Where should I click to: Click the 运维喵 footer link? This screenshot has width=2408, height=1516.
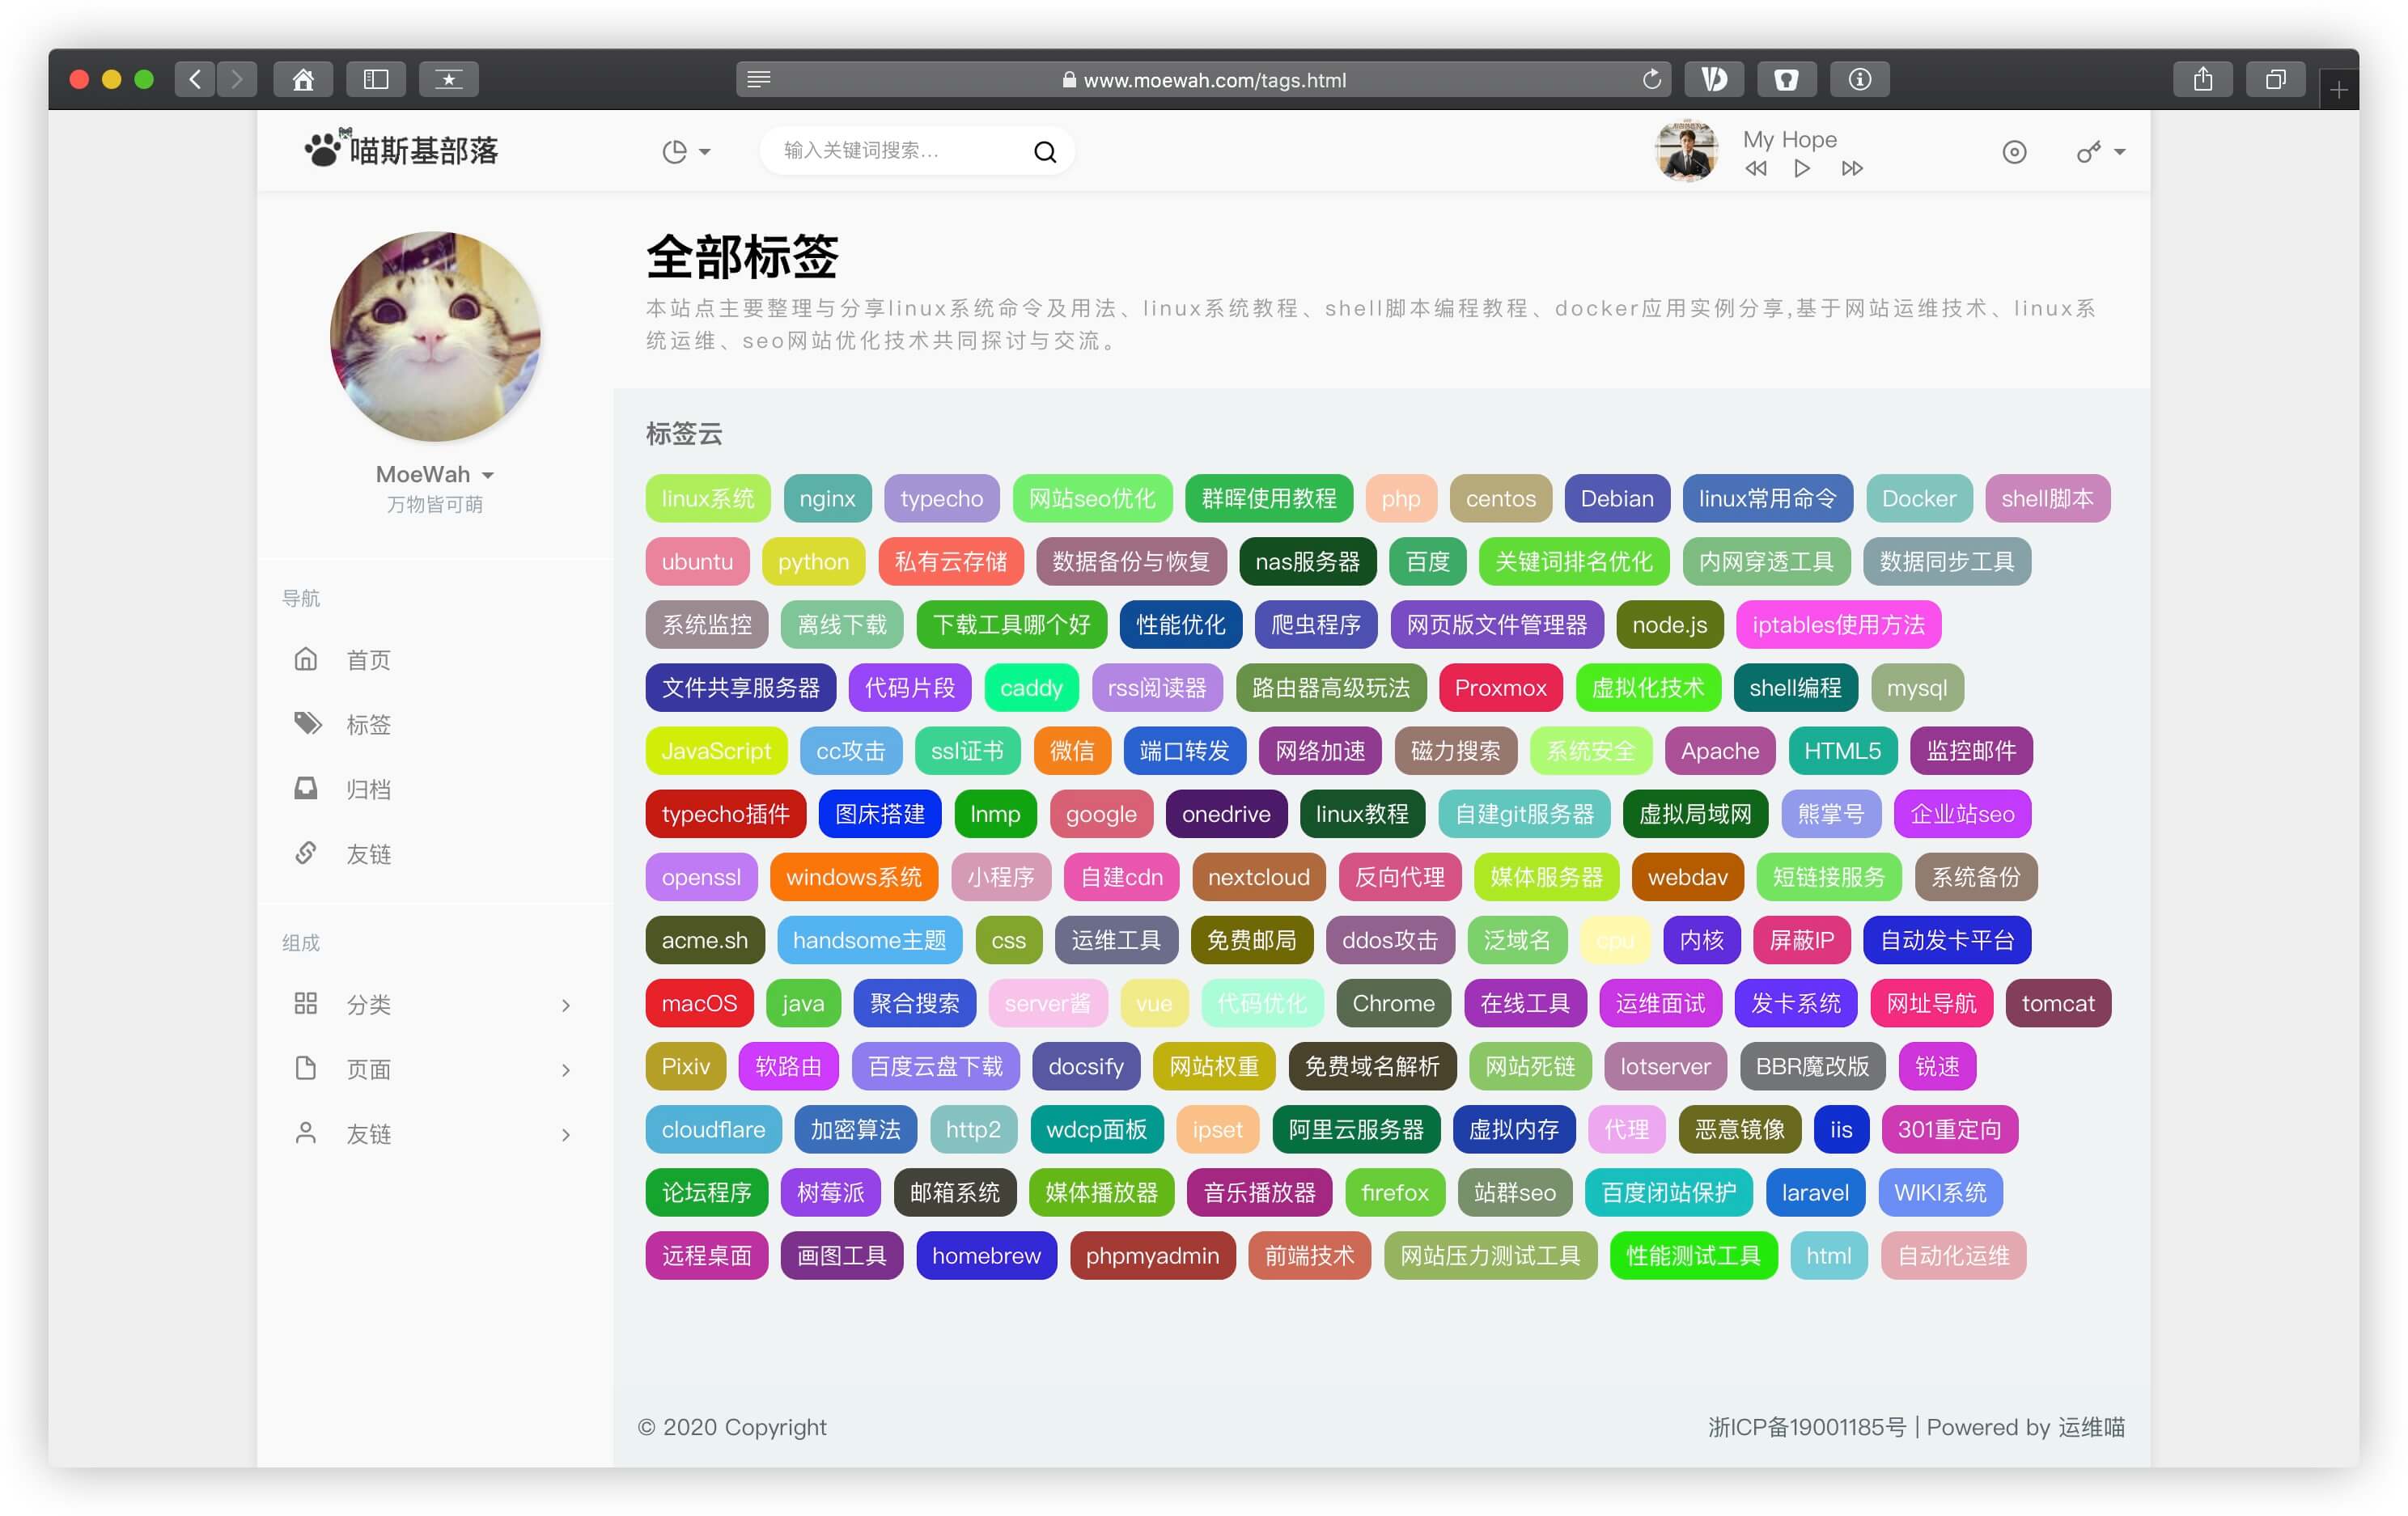(x=2091, y=1426)
